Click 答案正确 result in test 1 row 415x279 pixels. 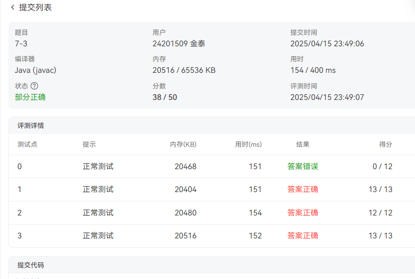coord(303,189)
